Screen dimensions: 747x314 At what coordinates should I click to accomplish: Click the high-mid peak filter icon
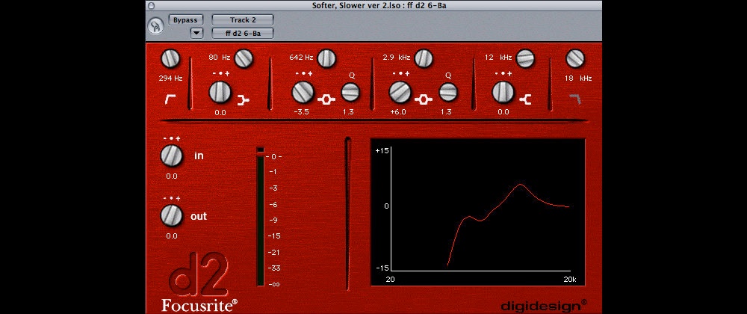[423, 98]
